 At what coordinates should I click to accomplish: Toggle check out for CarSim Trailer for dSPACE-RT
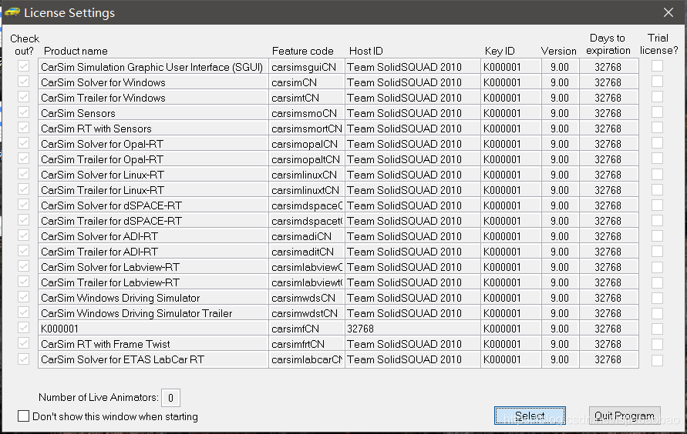click(x=24, y=220)
